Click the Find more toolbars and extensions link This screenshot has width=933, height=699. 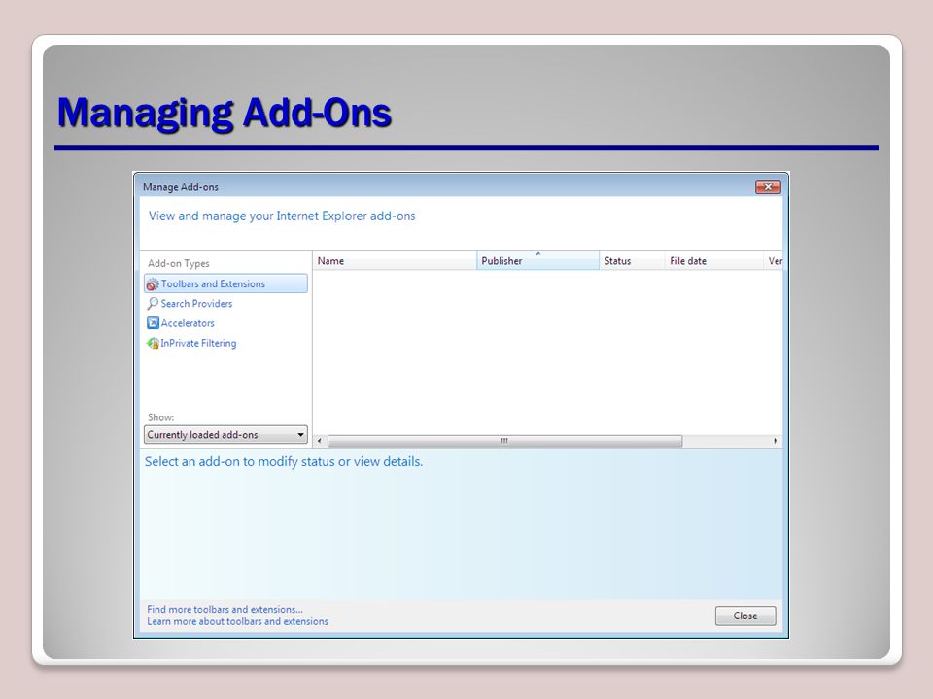click(x=225, y=610)
